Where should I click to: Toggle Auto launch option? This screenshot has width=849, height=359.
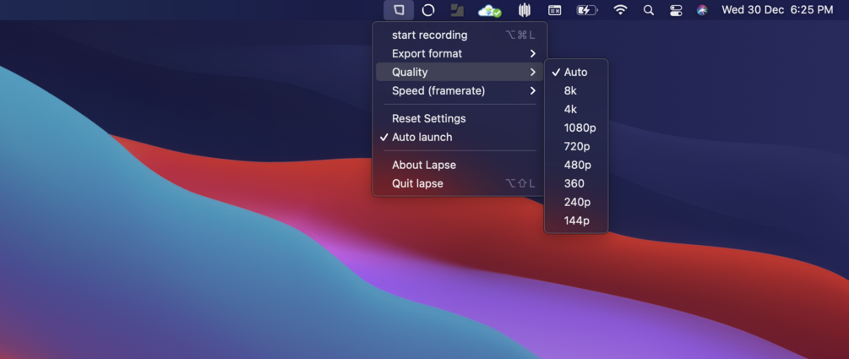(x=460, y=137)
